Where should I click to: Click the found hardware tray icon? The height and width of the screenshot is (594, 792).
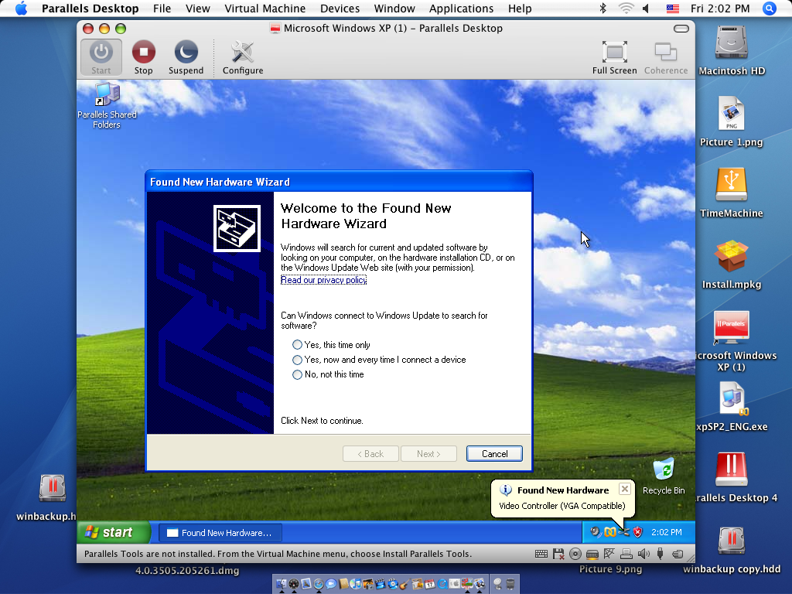(x=624, y=532)
